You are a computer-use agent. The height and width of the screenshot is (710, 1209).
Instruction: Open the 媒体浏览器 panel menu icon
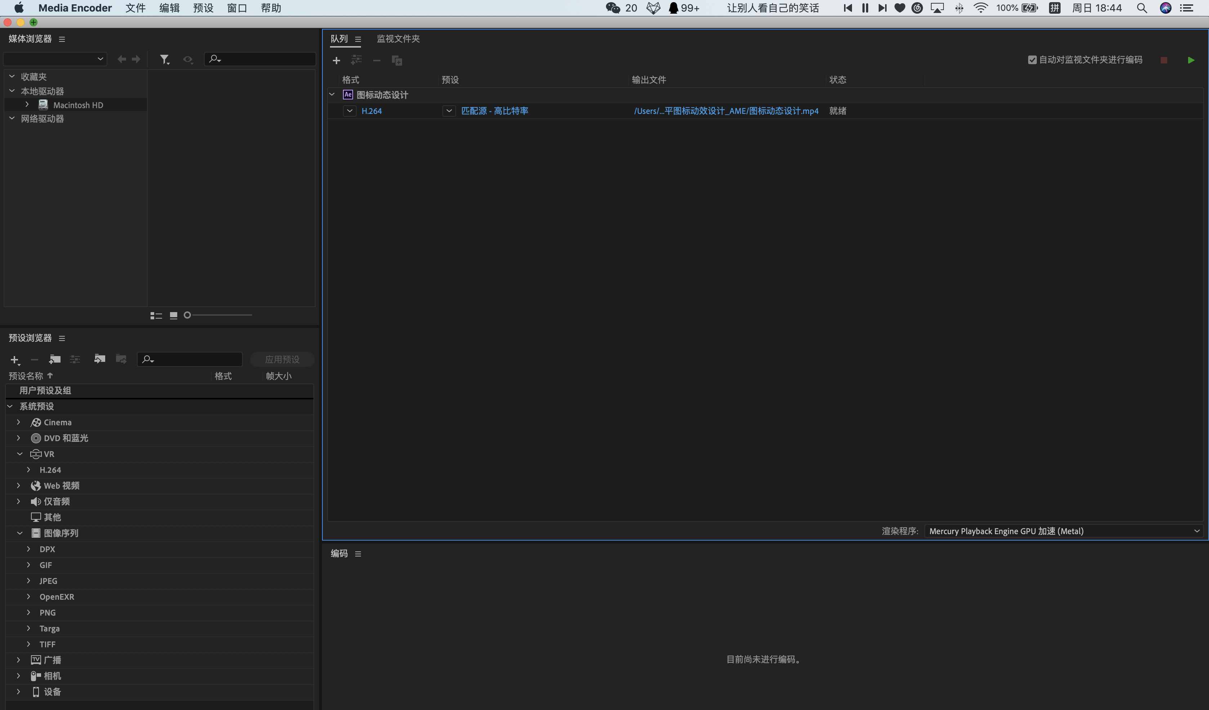click(x=62, y=39)
